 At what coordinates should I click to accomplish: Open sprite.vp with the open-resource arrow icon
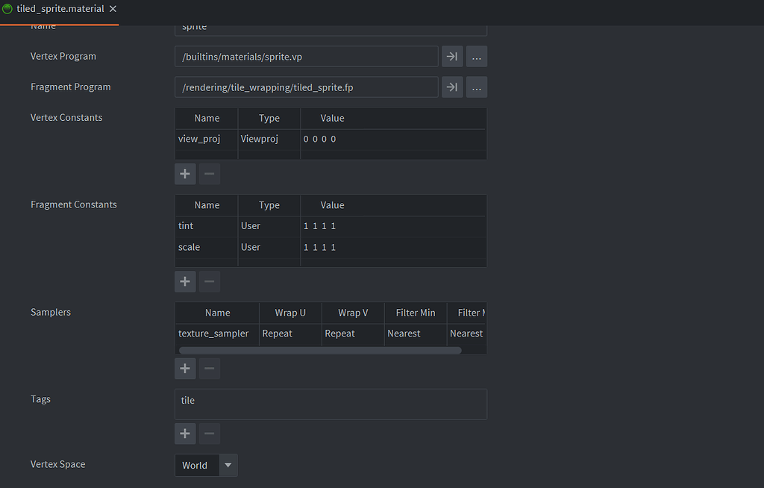click(451, 56)
